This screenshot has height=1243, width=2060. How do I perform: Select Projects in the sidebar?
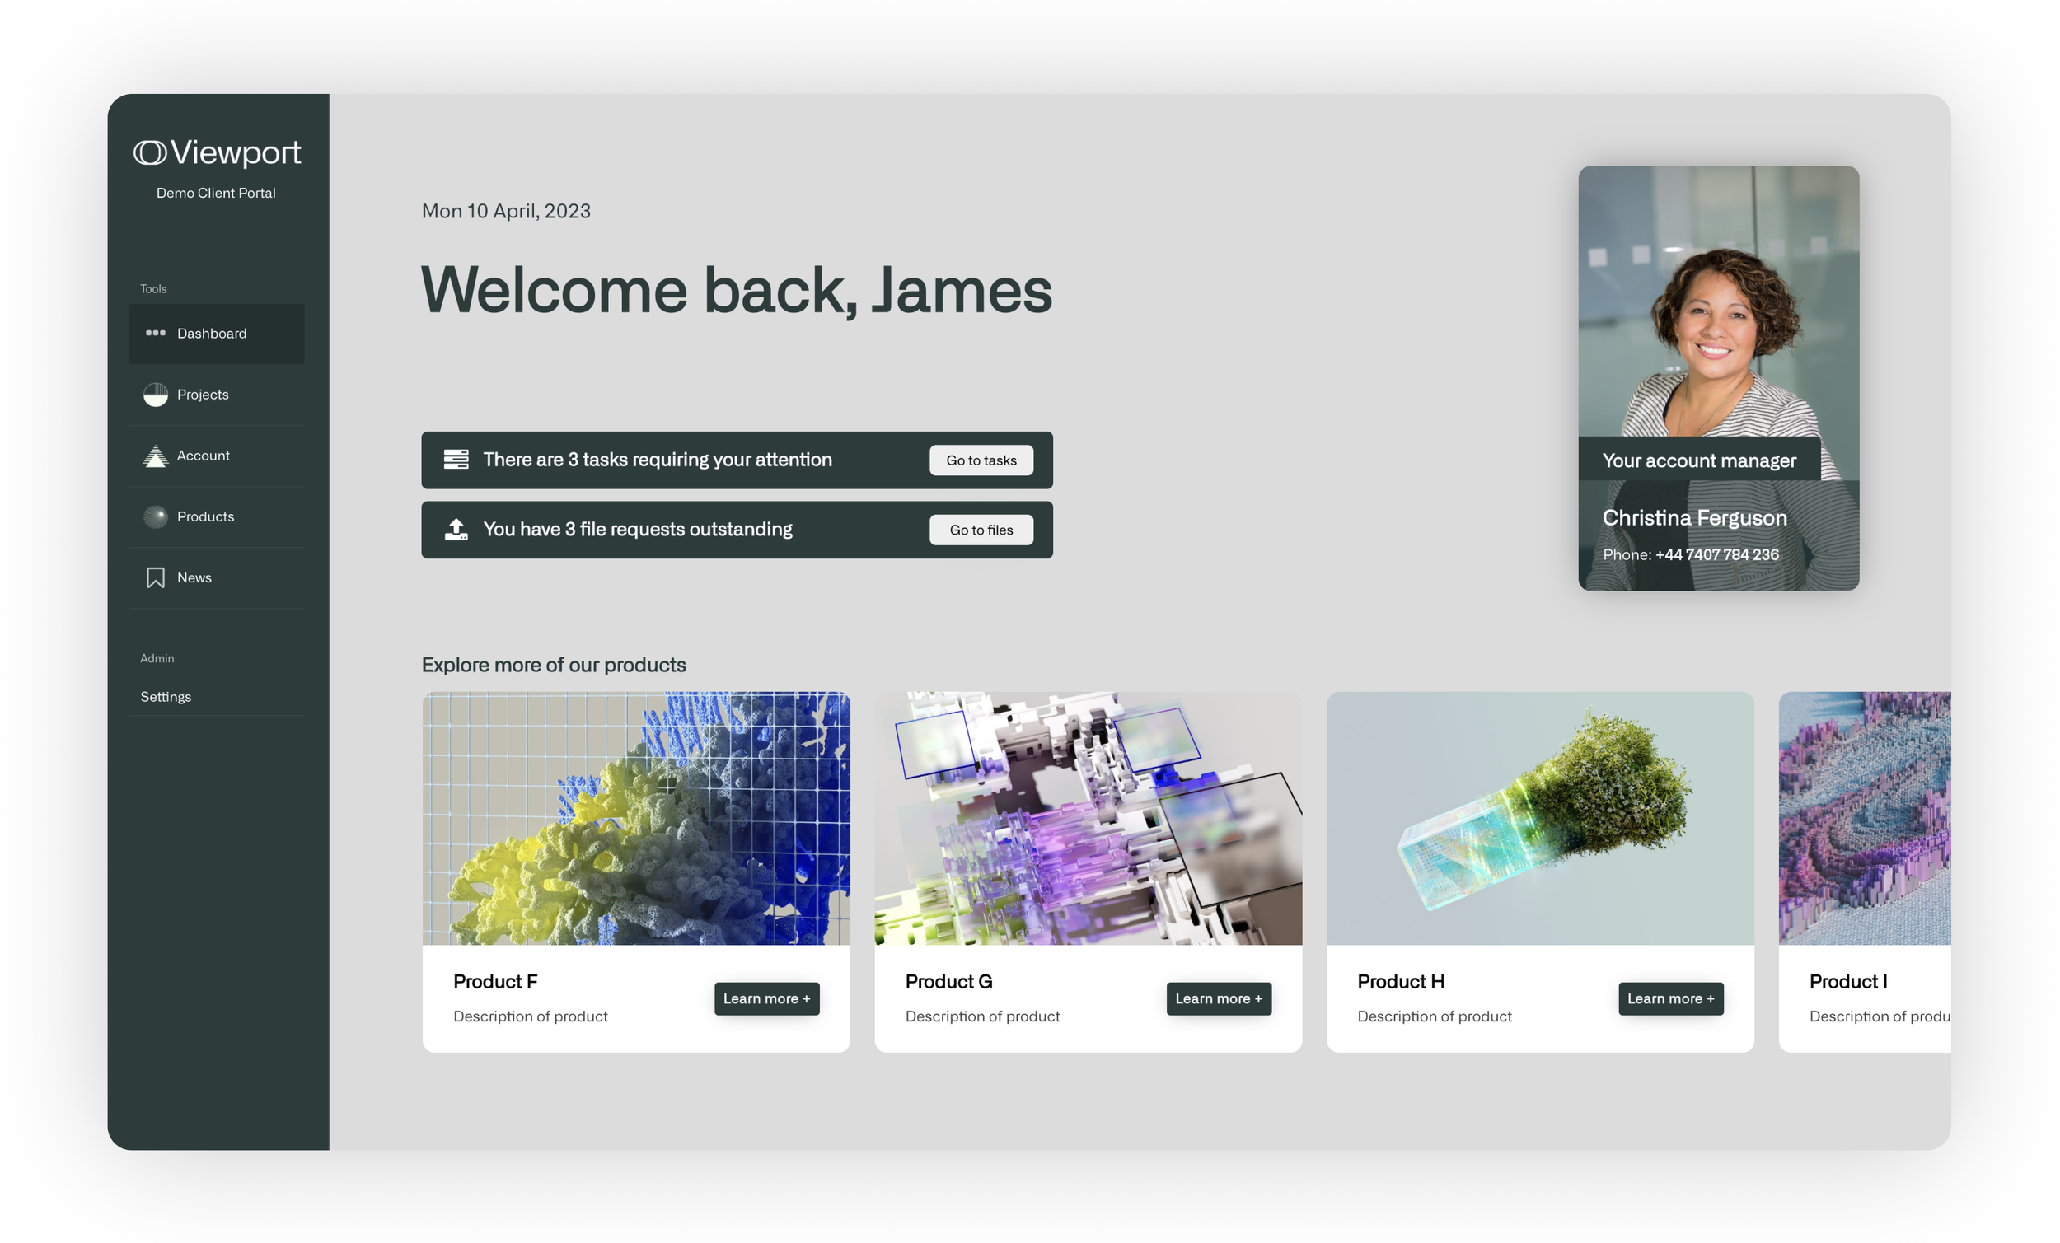pos(203,395)
